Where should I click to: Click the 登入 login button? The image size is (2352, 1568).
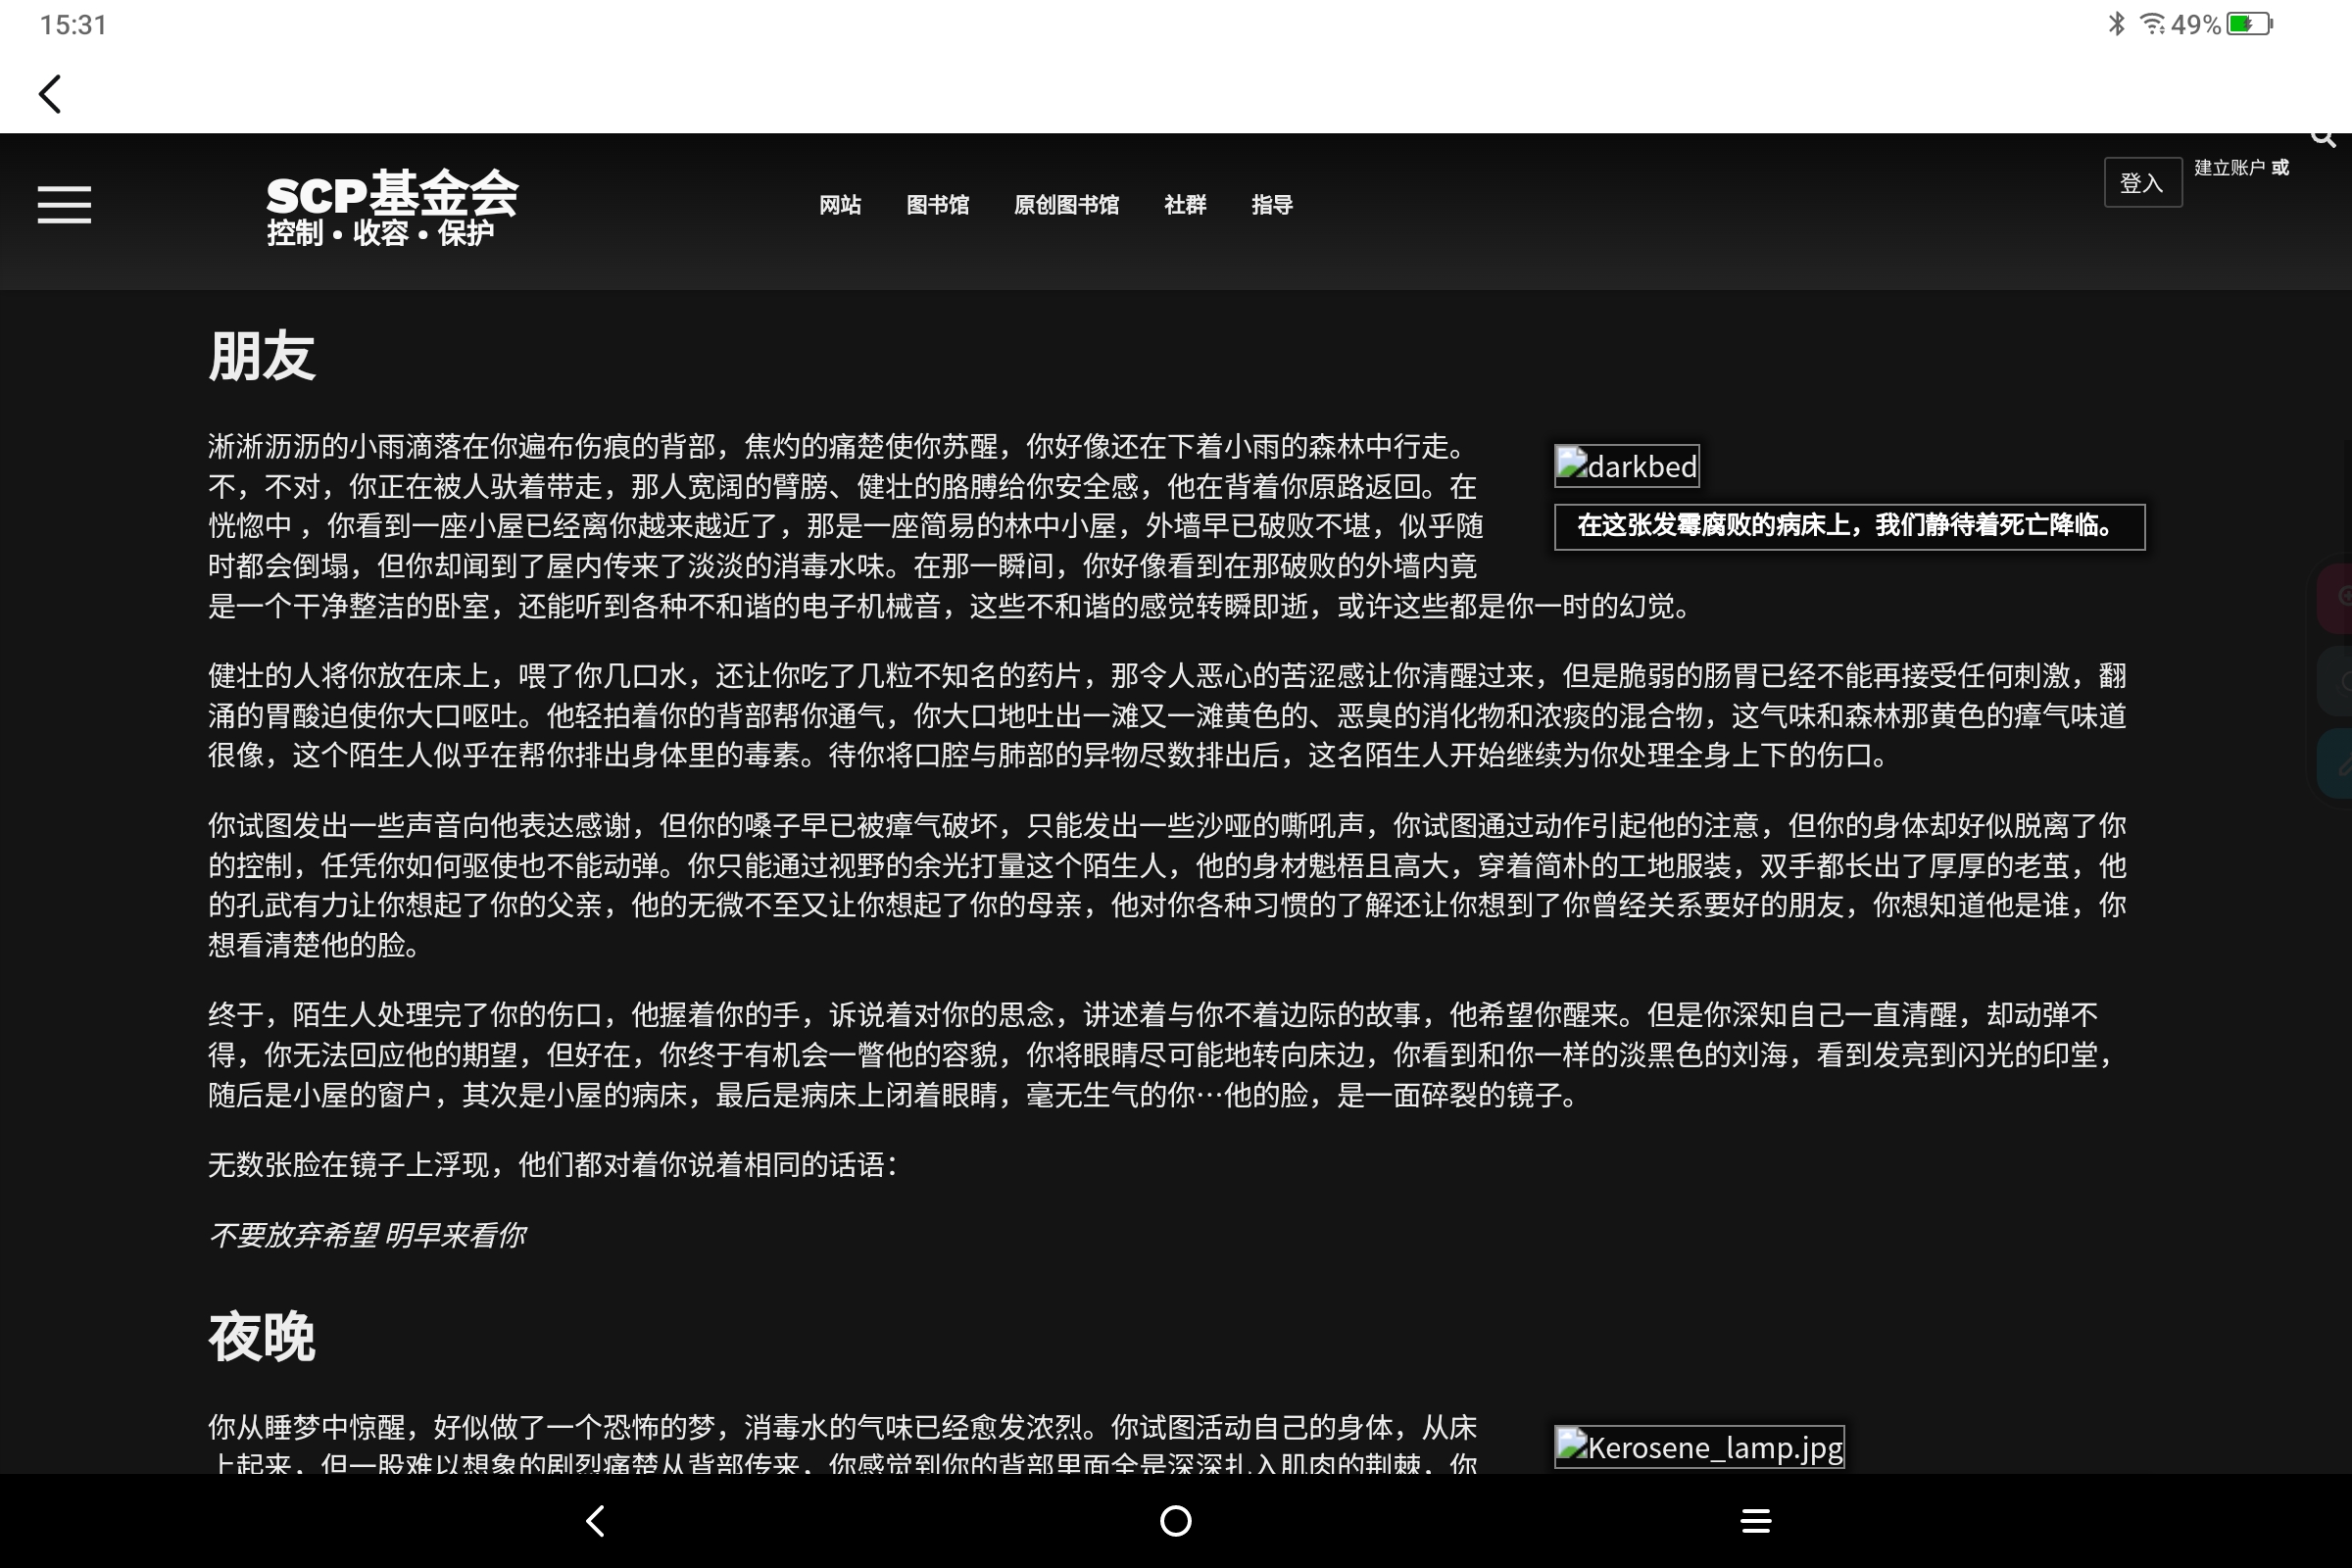[2143, 183]
